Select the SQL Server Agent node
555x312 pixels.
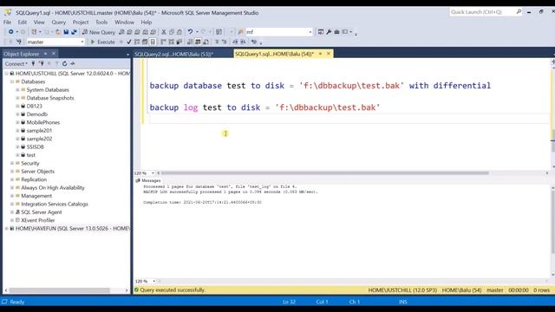pos(42,212)
